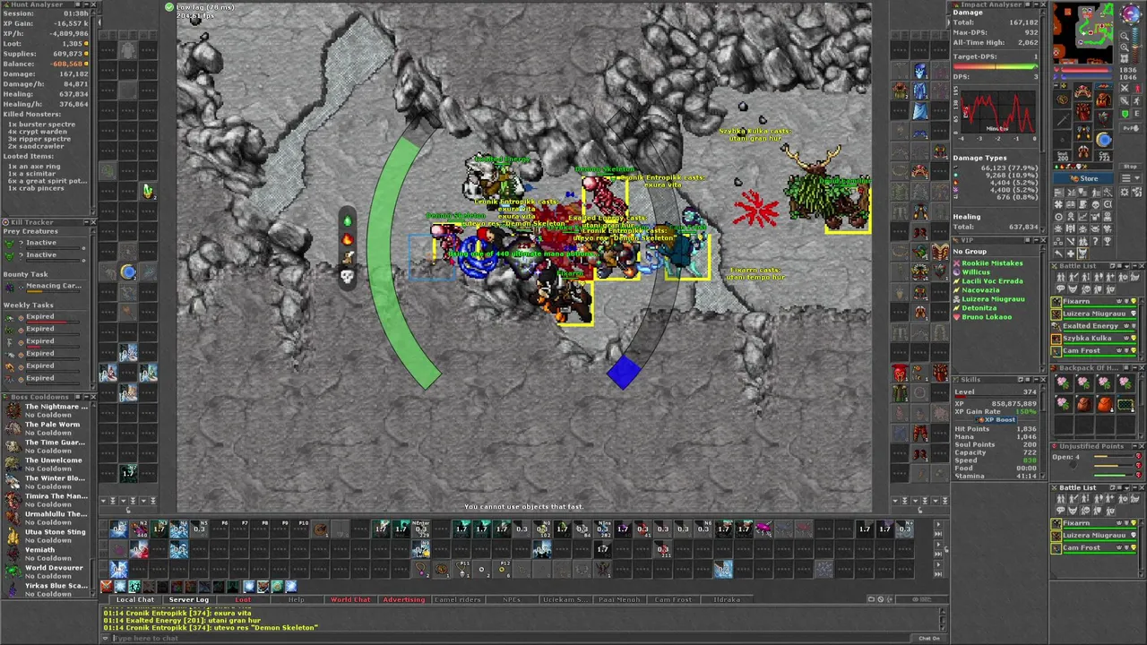1147x645 pixels.
Task: Zoom in the minimap with the plus magnifier
Action: click(1125, 47)
